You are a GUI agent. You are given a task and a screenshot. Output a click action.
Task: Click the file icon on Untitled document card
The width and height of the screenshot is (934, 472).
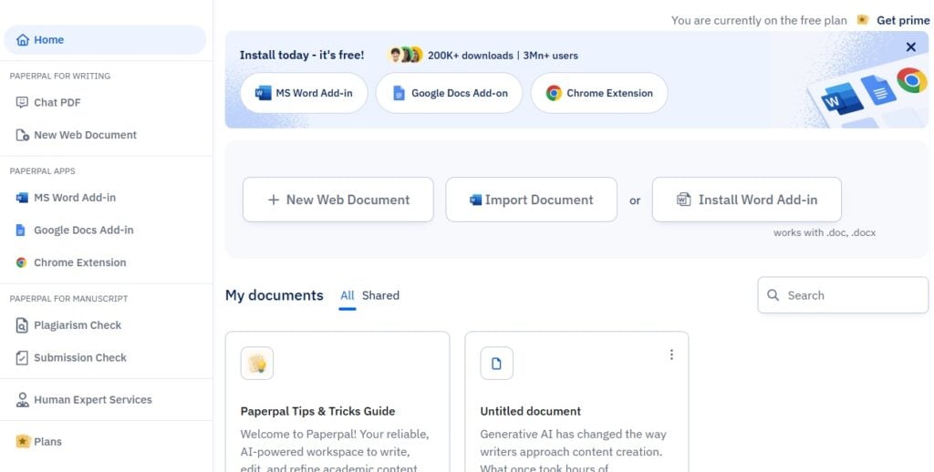pyautogui.click(x=497, y=363)
